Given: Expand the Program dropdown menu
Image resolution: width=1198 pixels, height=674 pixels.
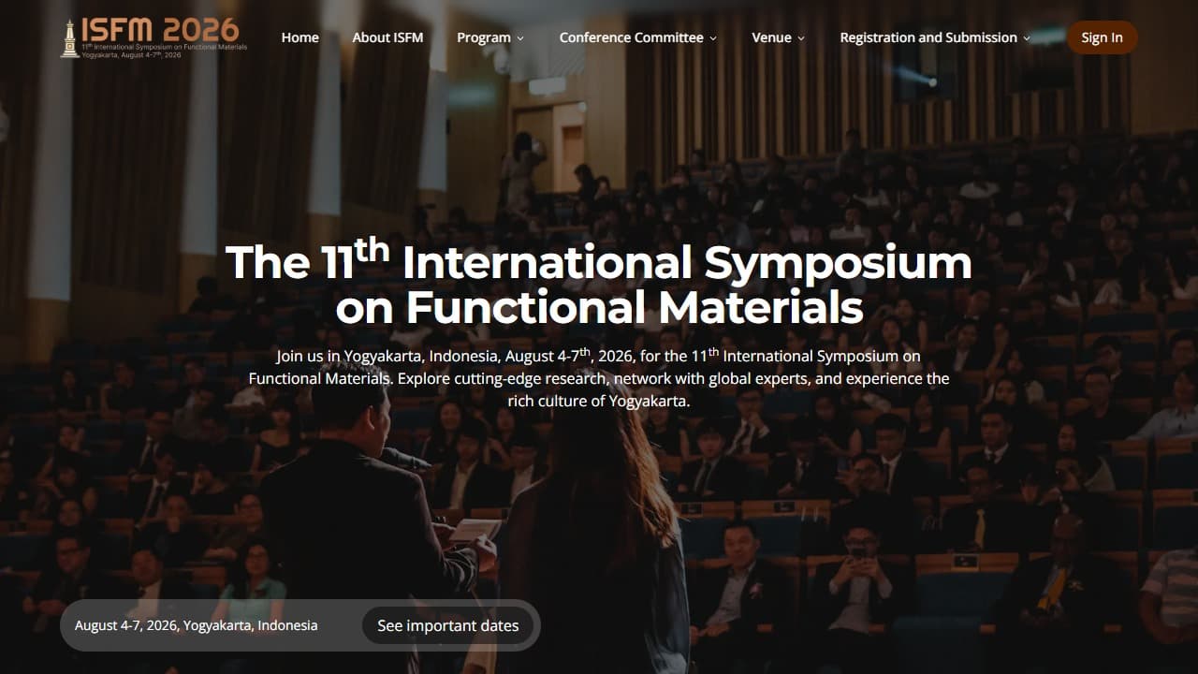Looking at the screenshot, I should click(490, 37).
